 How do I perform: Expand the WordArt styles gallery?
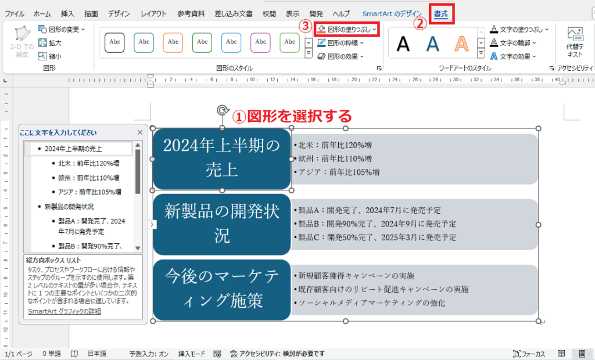tap(481, 54)
